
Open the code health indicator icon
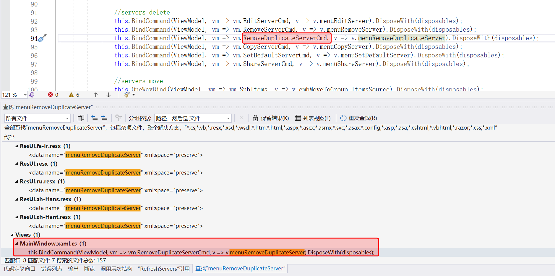(x=32, y=95)
